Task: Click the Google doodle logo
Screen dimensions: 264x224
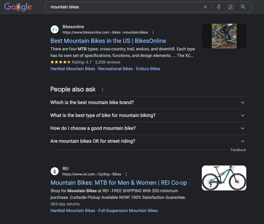Action: click(18, 7)
